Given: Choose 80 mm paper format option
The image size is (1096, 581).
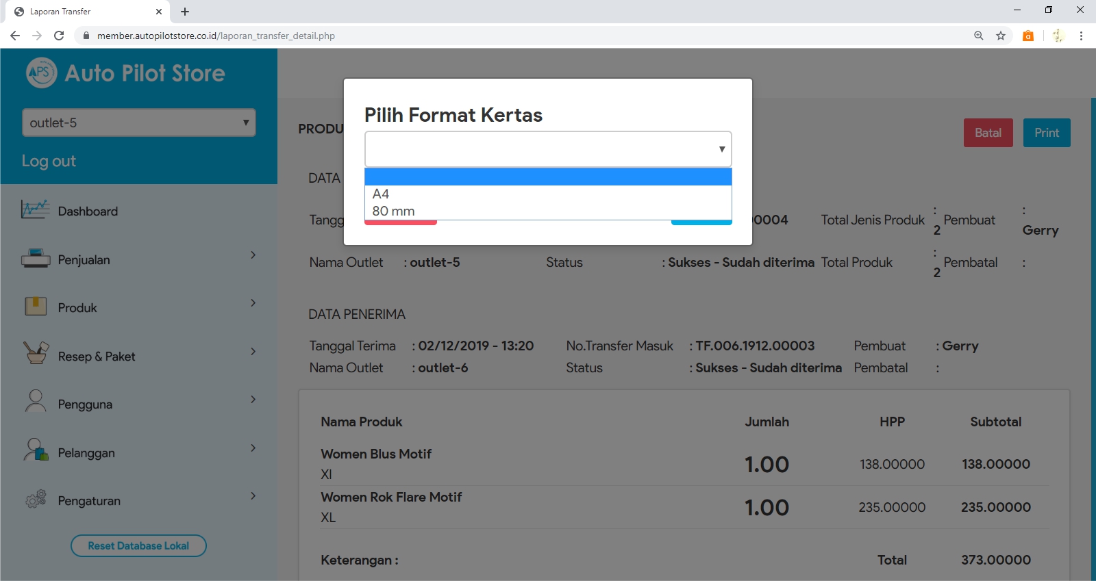Looking at the screenshot, I should coord(393,211).
